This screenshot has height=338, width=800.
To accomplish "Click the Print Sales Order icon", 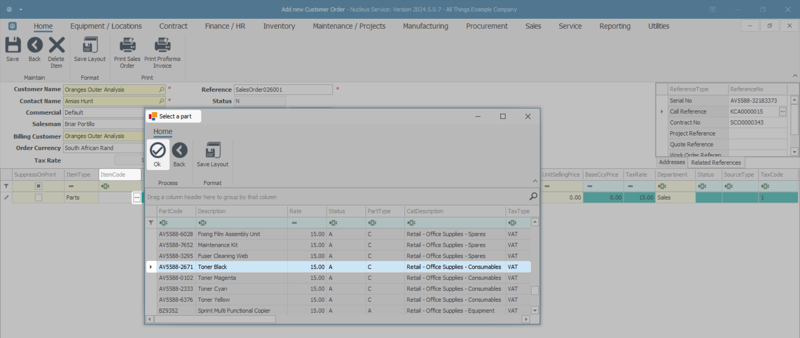I will (127, 45).
